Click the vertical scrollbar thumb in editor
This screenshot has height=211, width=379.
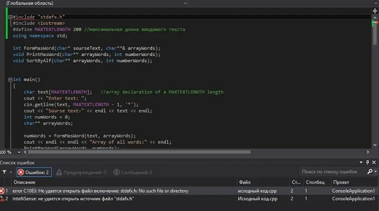pos(375,33)
